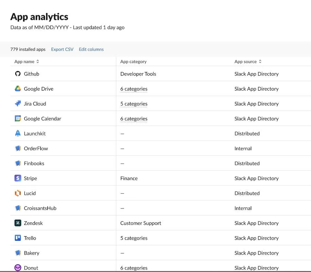Image resolution: width=311 pixels, height=272 pixels.
Task: Open the Zendesk app name
Action: point(33,223)
